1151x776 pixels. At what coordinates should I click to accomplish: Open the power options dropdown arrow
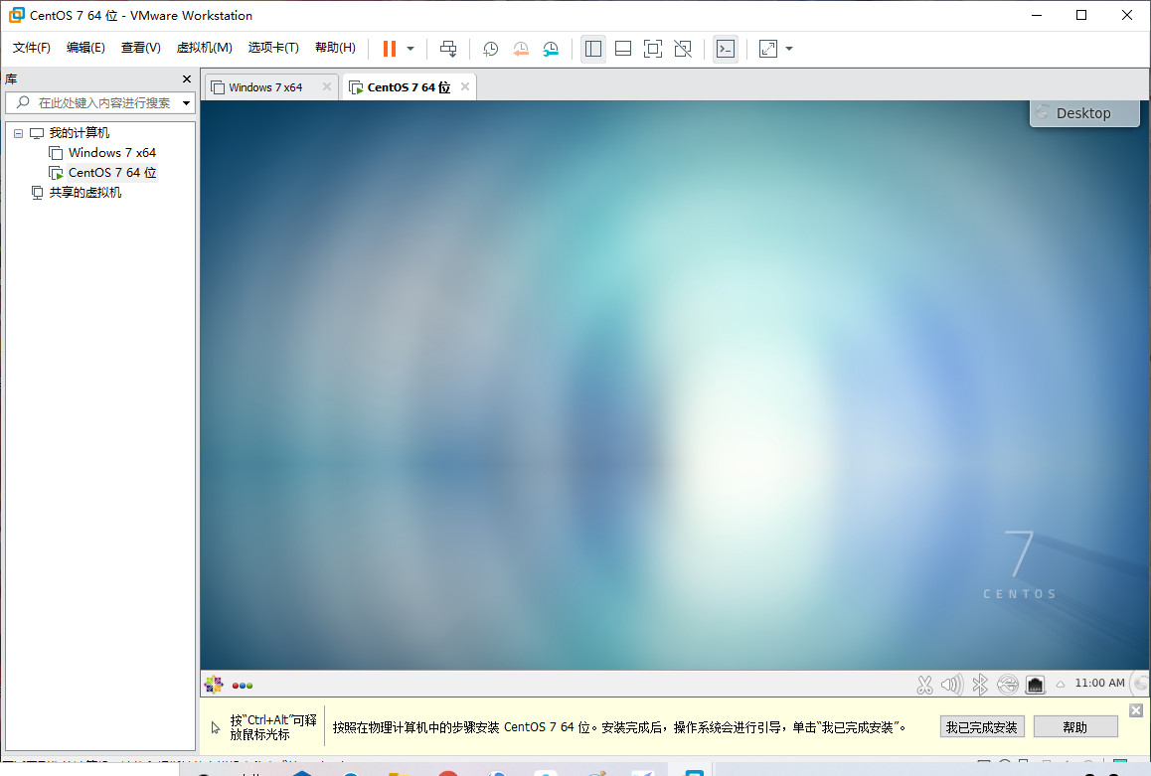pos(410,48)
